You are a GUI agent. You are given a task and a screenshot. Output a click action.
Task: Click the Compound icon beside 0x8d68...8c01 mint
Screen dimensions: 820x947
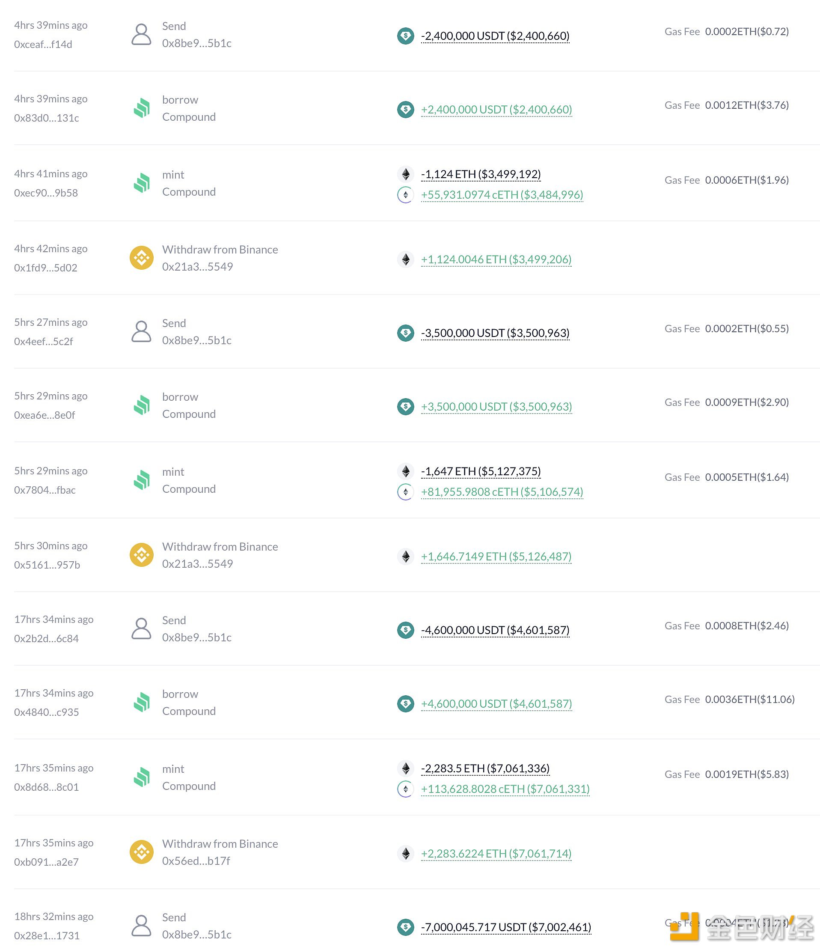click(142, 777)
